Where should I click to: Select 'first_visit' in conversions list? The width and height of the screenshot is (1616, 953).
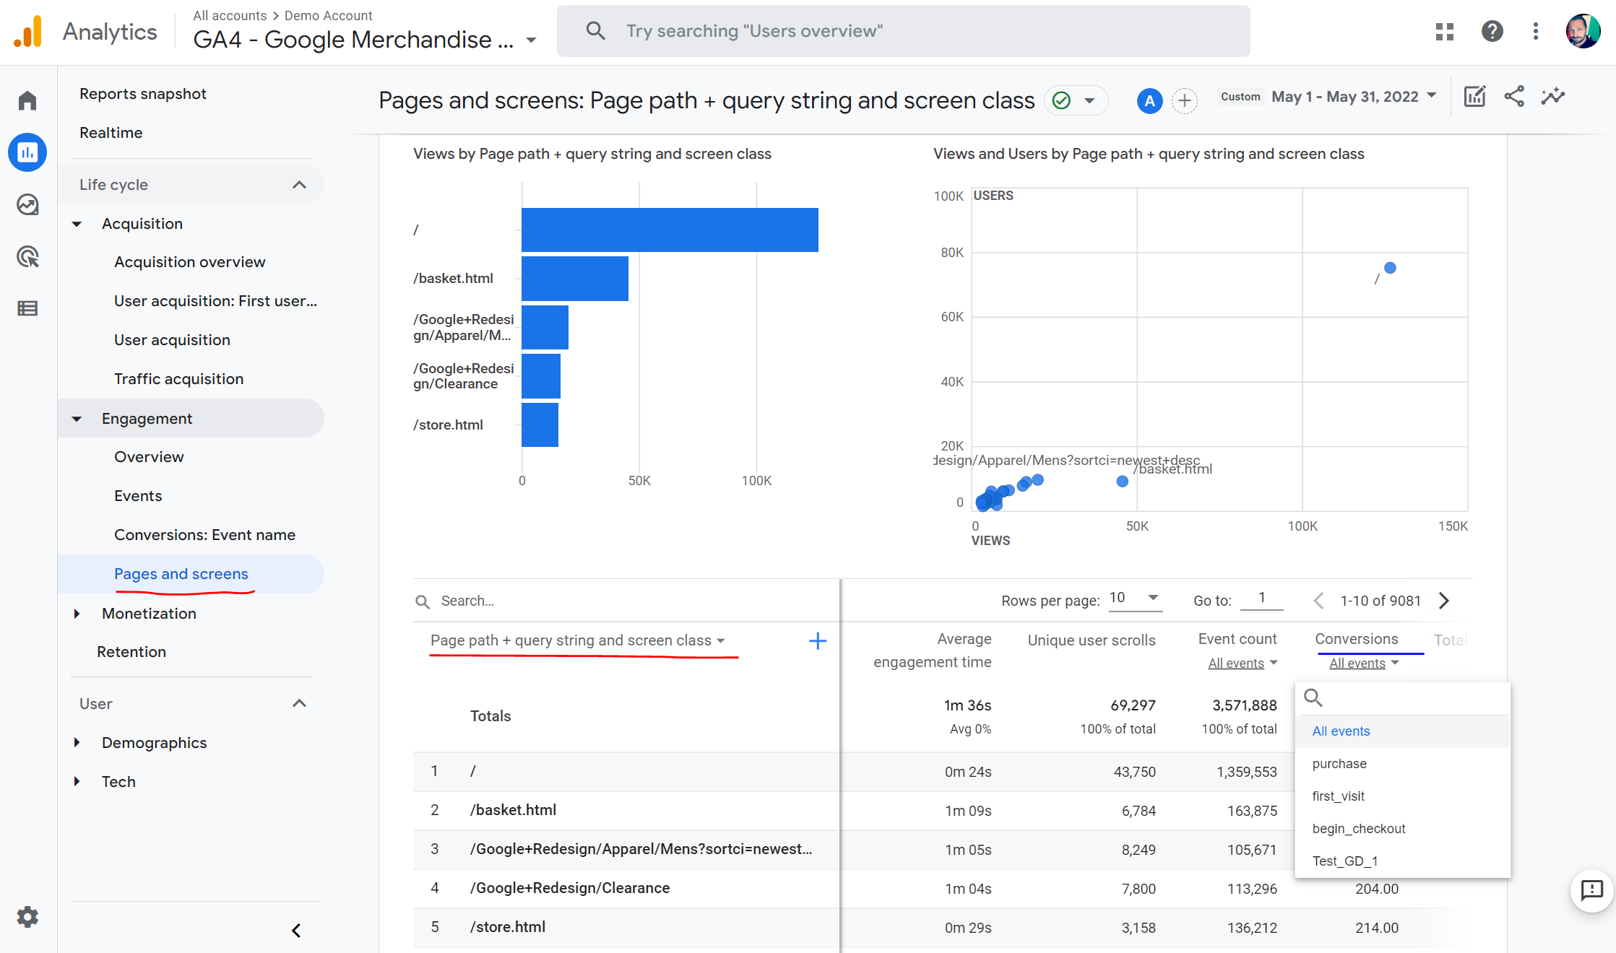click(x=1402, y=796)
